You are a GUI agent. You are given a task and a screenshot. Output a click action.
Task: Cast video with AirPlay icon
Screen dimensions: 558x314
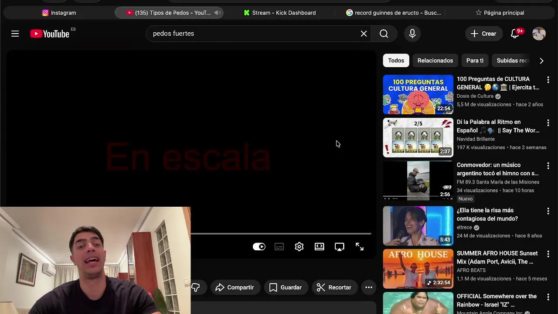tap(339, 247)
